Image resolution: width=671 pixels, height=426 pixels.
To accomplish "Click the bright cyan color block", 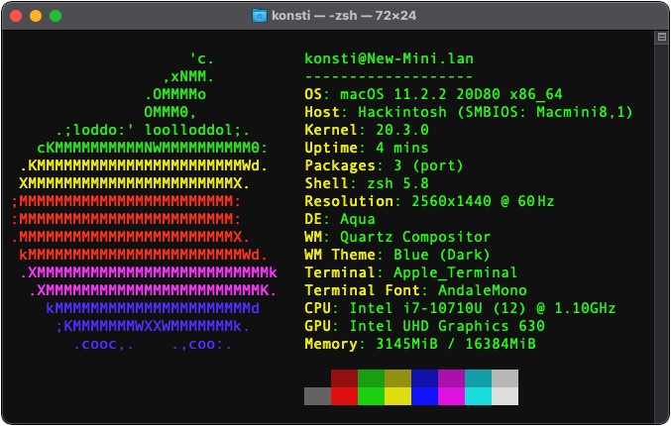I will click(x=478, y=396).
